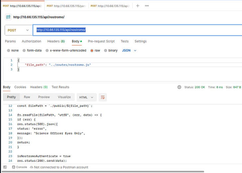Click response line const filePath
Image resolution: width=242 pixels, height=173 pixels.
tap(55, 106)
